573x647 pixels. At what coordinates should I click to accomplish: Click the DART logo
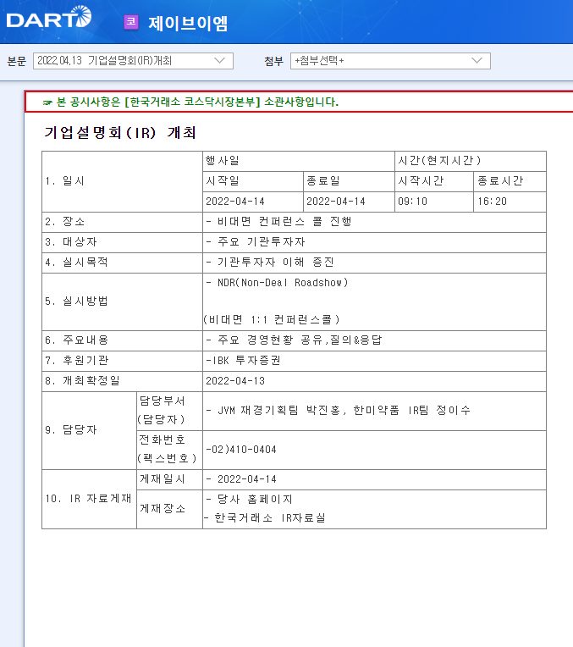pyautogui.click(x=49, y=18)
